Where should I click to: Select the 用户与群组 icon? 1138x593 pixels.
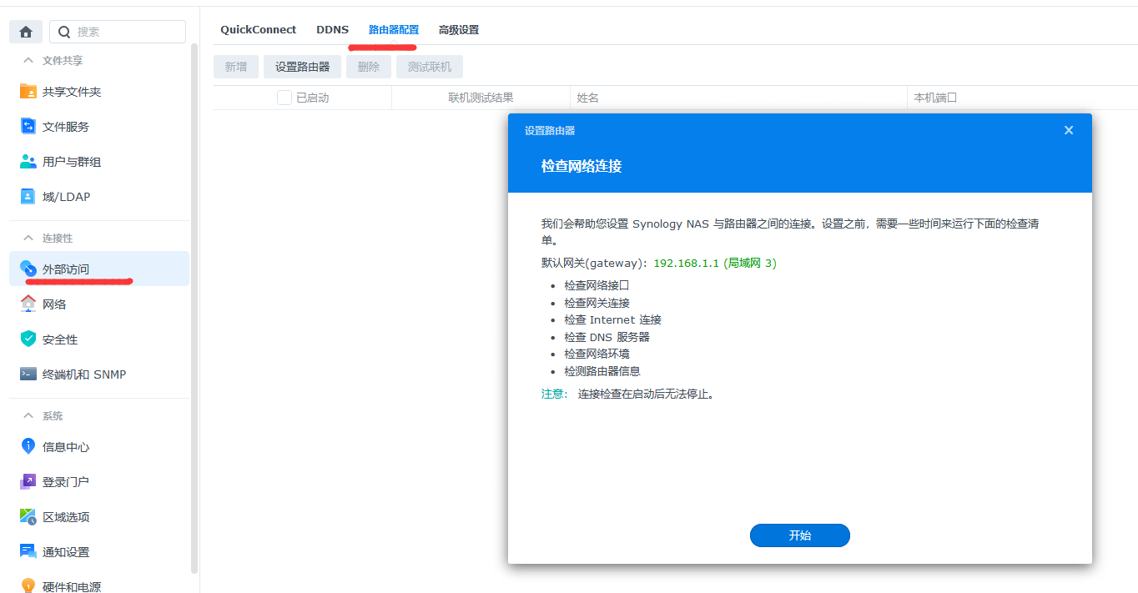click(x=28, y=162)
